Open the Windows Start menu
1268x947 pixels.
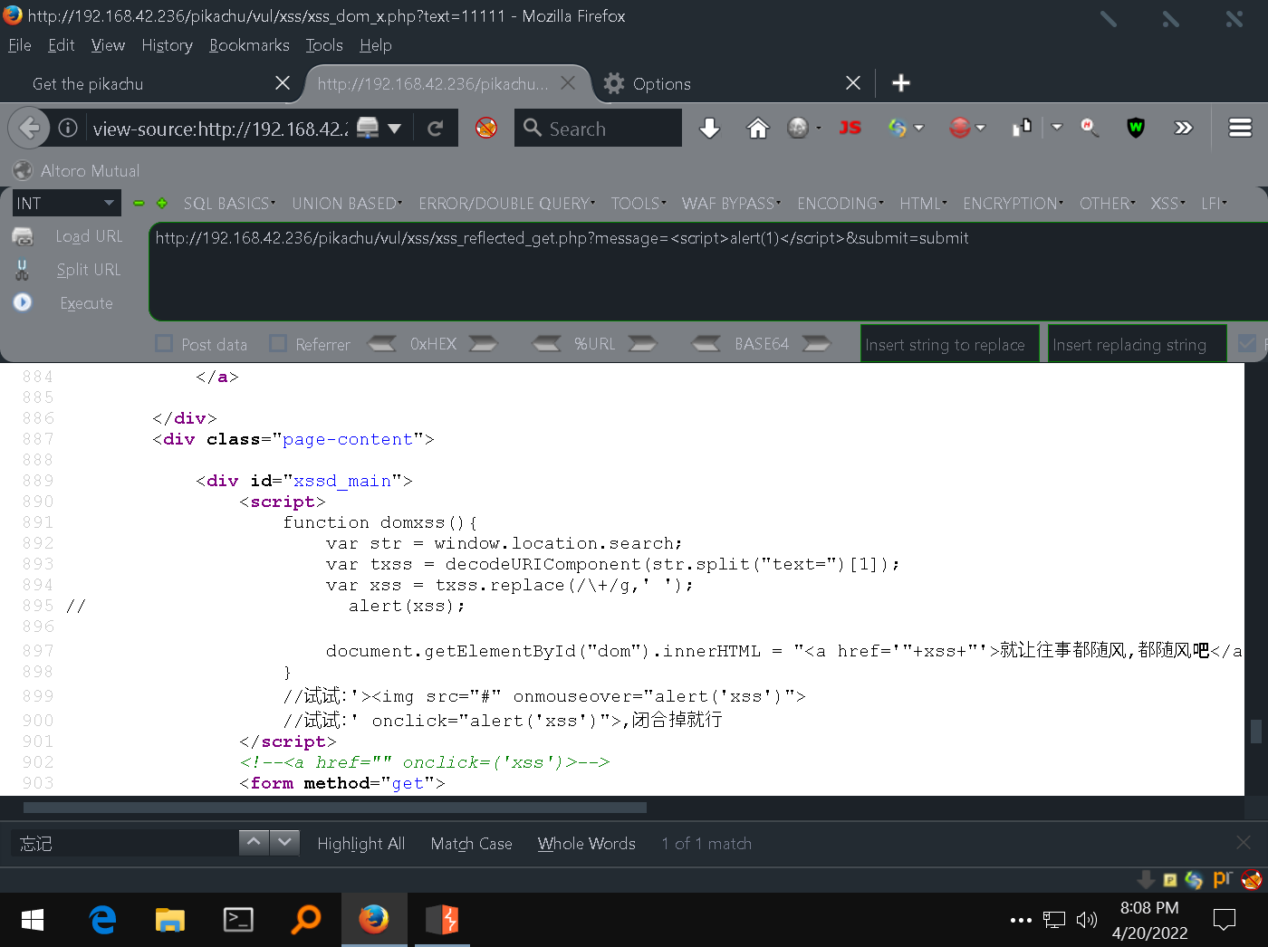coord(33,920)
